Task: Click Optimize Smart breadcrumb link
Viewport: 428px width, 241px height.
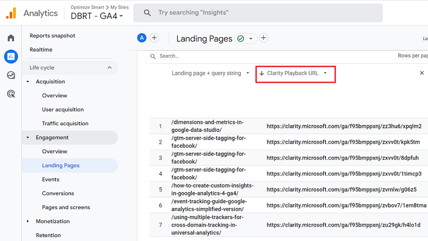Action: (87, 7)
